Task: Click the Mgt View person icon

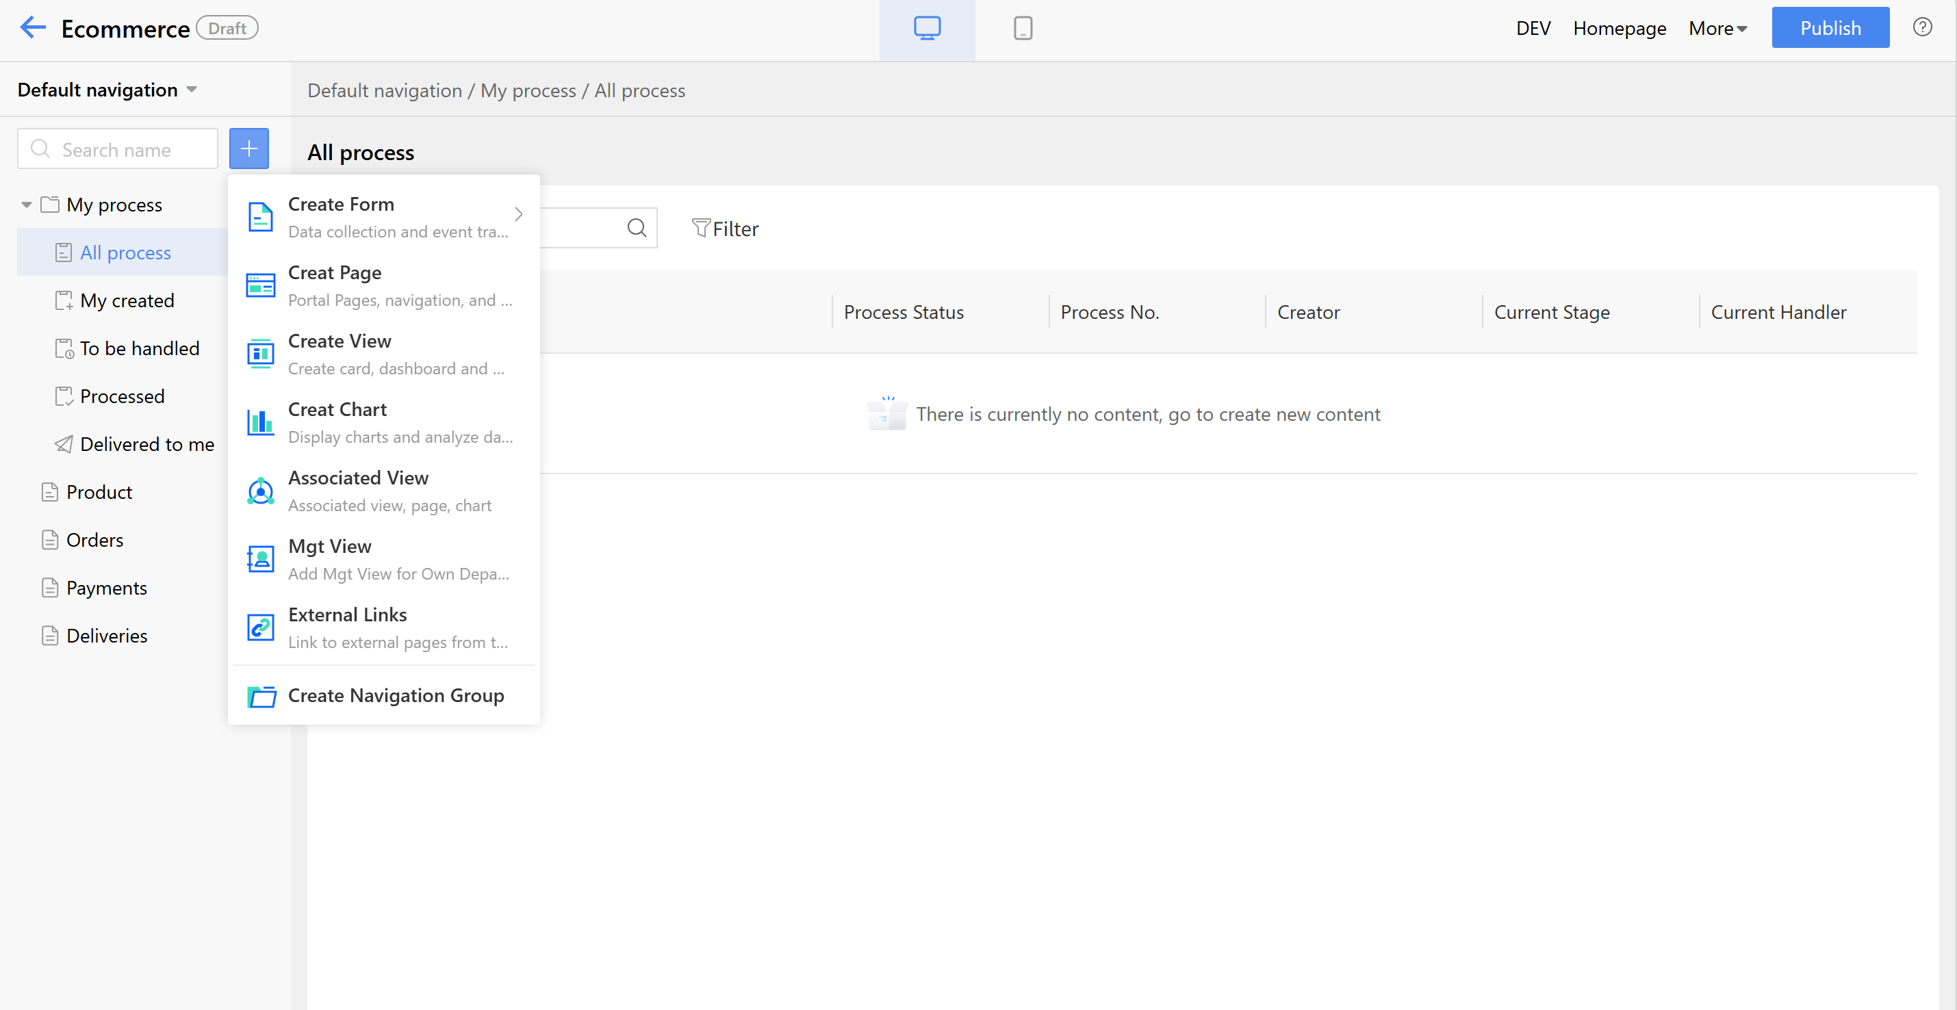Action: pyautogui.click(x=261, y=559)
